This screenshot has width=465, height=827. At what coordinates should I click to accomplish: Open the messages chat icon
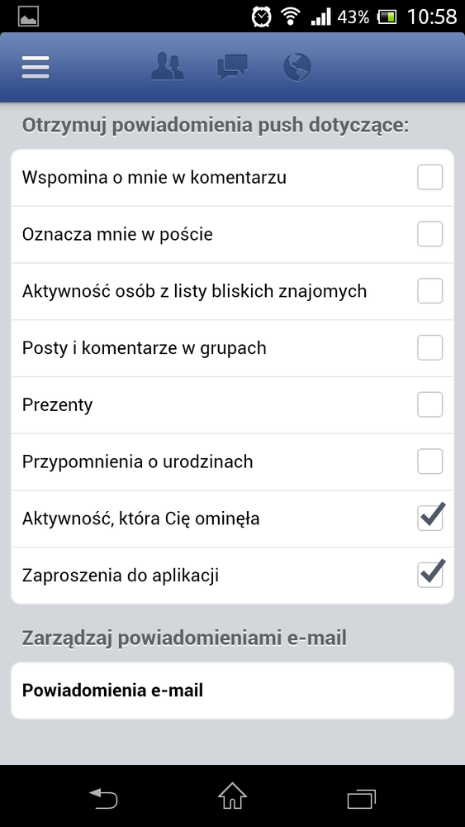point(232,68)
